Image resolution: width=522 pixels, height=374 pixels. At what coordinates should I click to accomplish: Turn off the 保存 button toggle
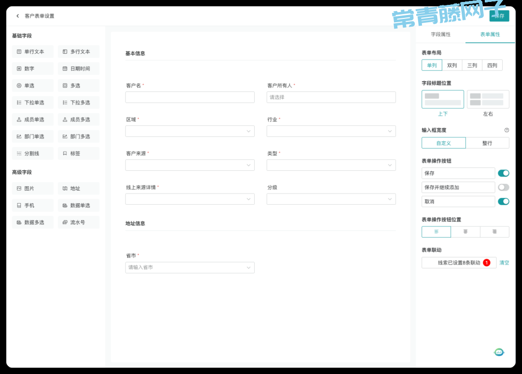(503, 173)
